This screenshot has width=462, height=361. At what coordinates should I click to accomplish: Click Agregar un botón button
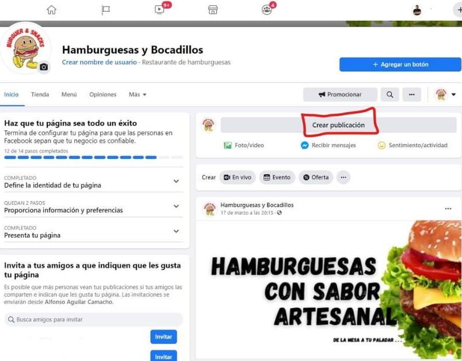tap(400, 64)
